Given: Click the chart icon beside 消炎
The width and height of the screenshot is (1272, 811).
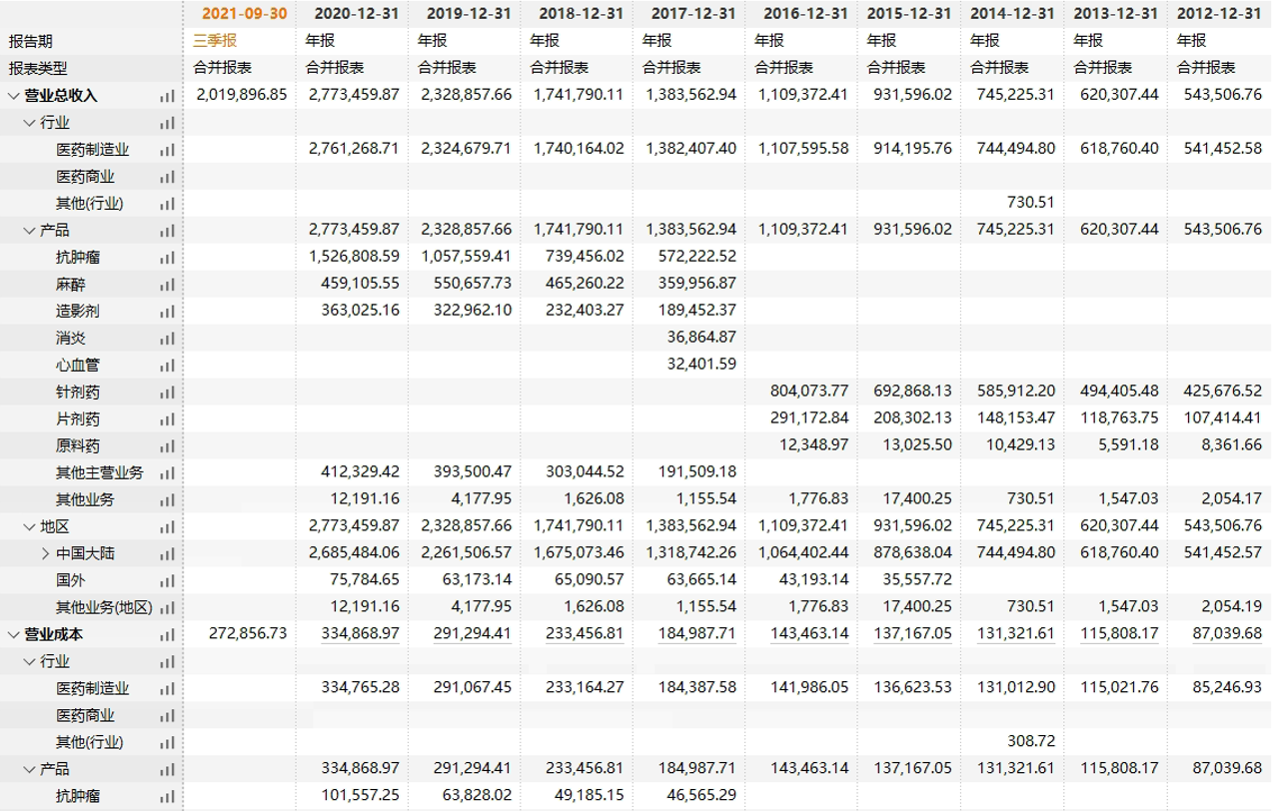Looking at the screenshot, I should pyautogui.click(x=167, y=339).
